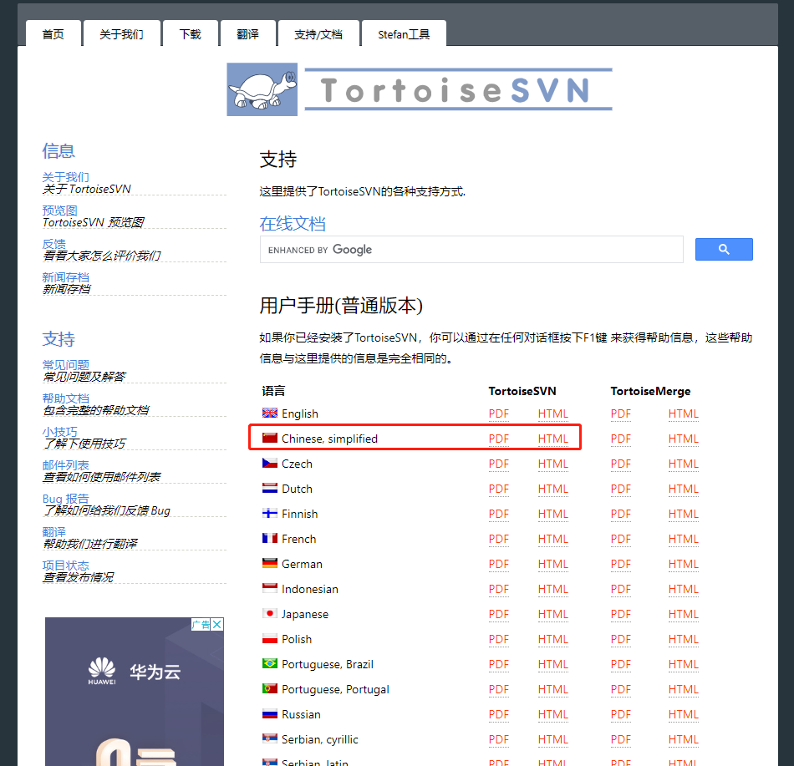
Task: Click the French flag icon
Action: click(269, 538)
